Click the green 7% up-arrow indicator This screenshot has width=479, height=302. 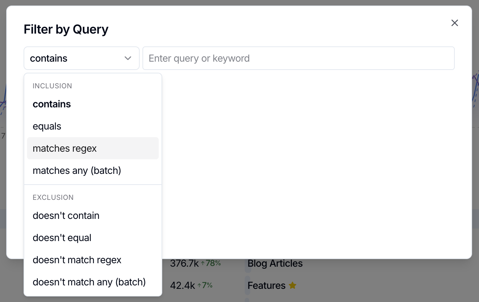(205, 285)
